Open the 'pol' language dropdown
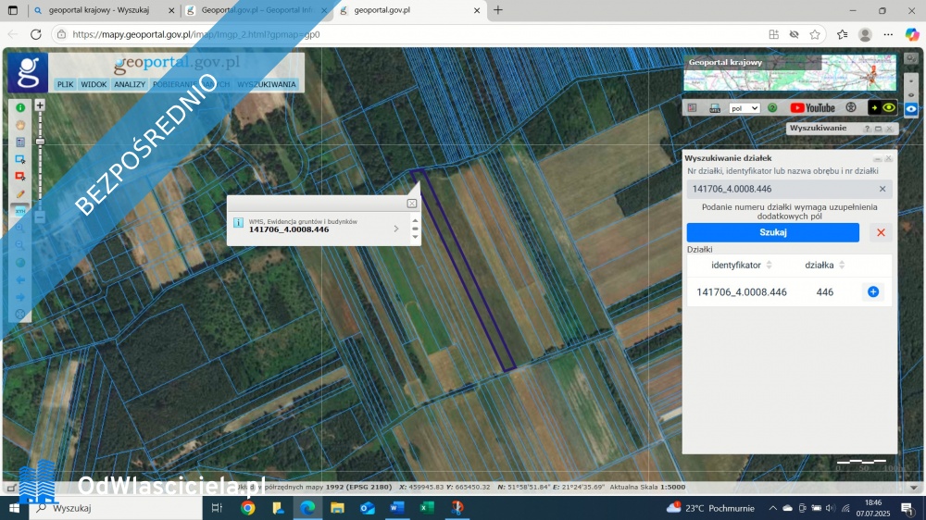This screenshot has height=520, width=926. coord(745,108)
